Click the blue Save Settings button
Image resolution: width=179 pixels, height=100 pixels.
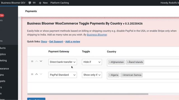click(36, 99)
